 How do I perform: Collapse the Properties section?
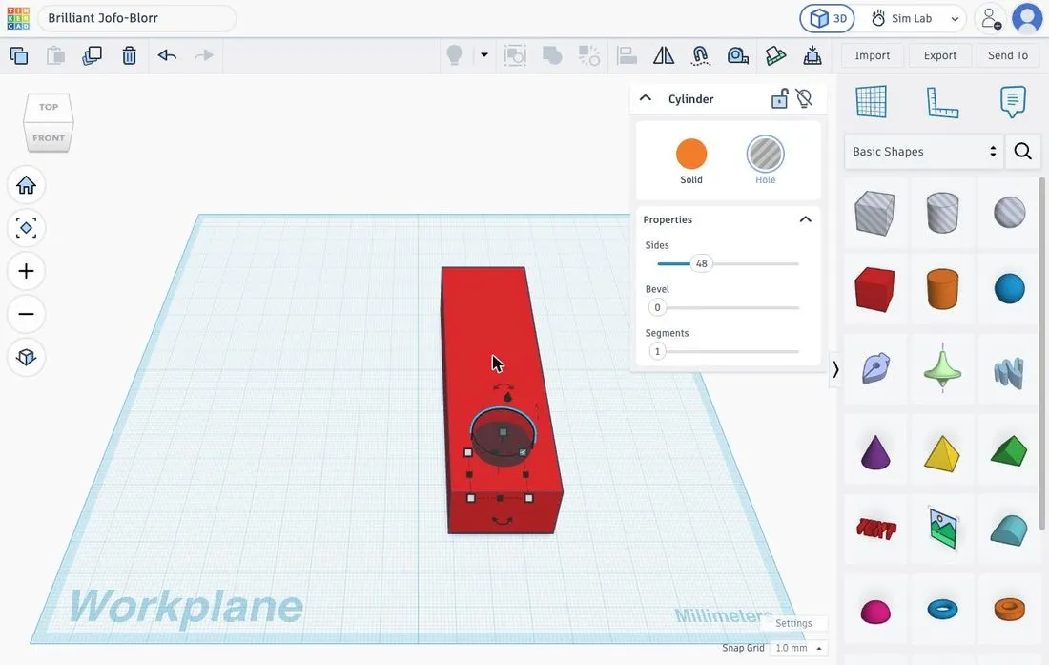[x=806, y=219]
